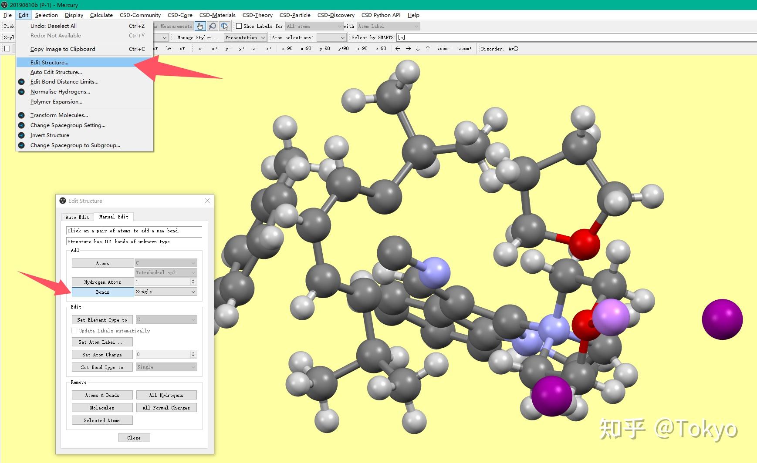The height and width of the screenshot is (463, 757).
Task: Select Invert Structure from Edit menu
Action: click(84, 135)
